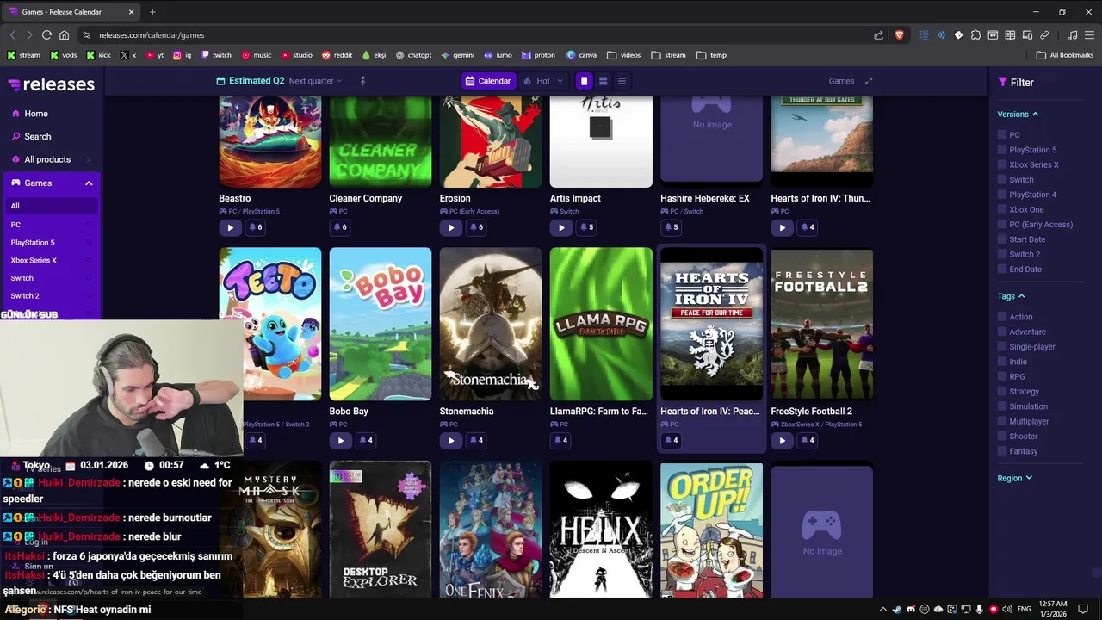This screenshot has width=1102, height=620.
Task: Follow Hashire Hebereke: EX with its bell button
Action: point(671,227)
